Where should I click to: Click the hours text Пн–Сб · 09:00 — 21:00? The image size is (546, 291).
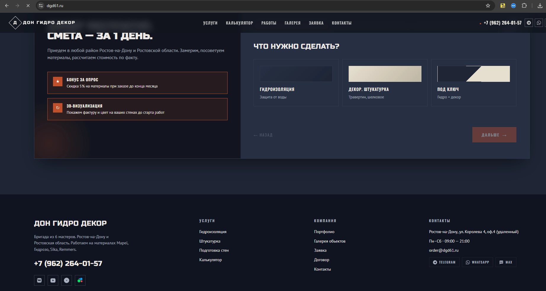[449, 241]
